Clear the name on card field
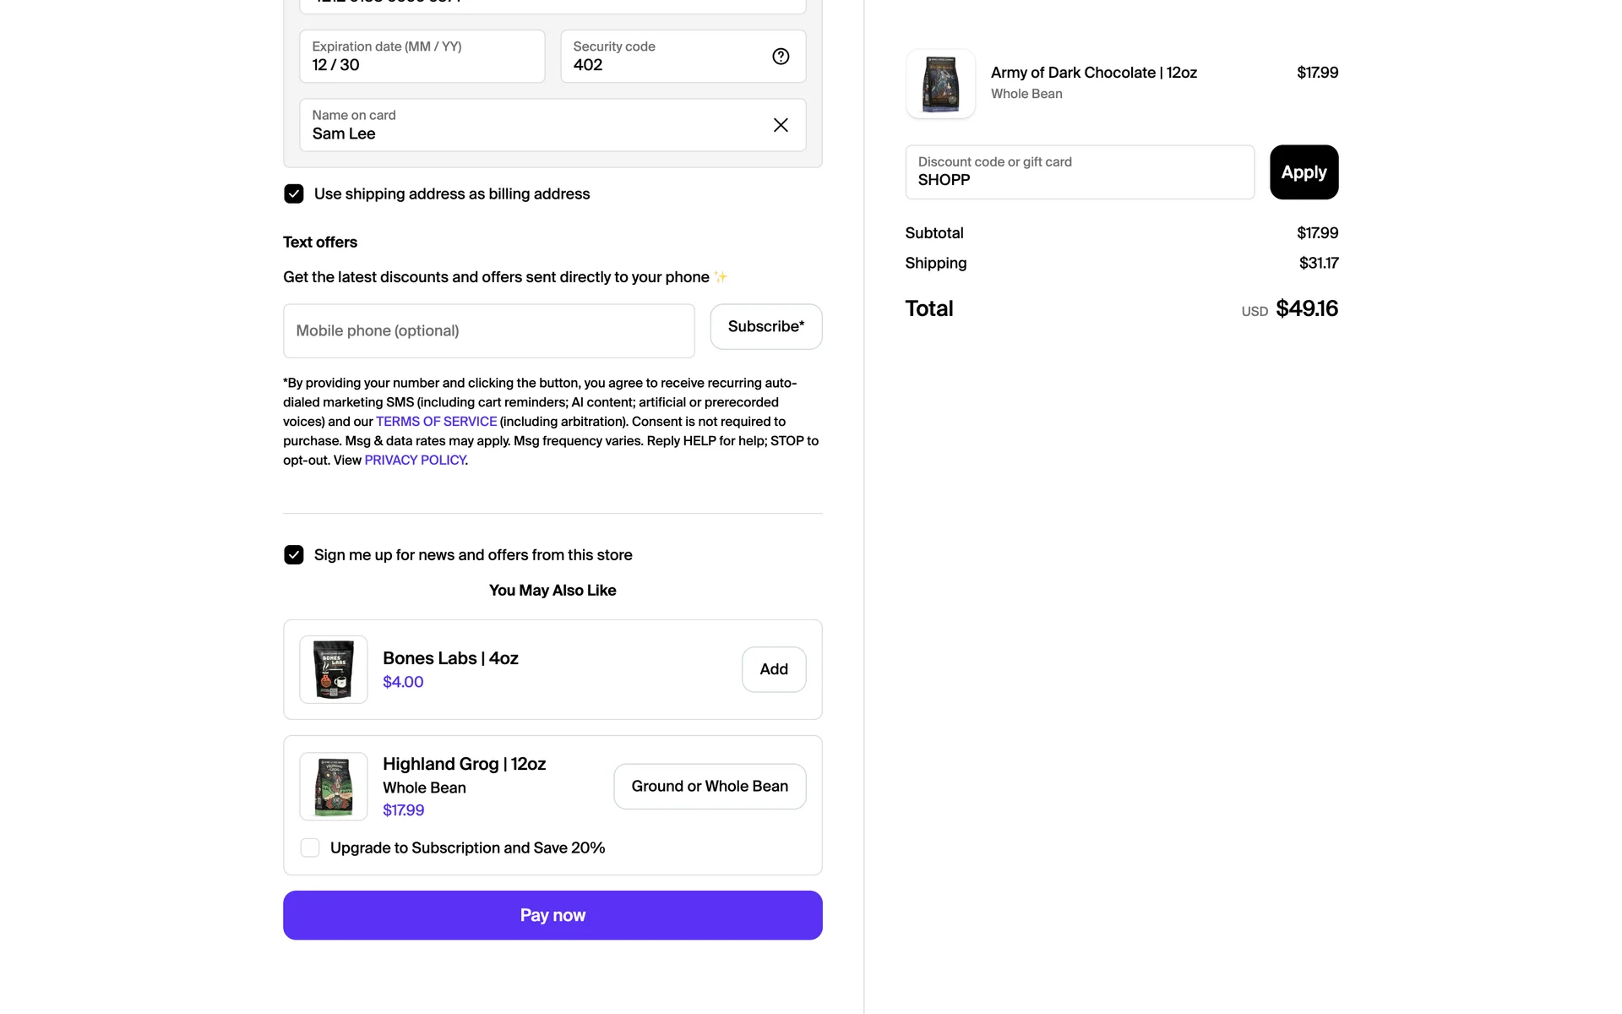The width and height of the screenshot is (1622, 1014). 781,125
